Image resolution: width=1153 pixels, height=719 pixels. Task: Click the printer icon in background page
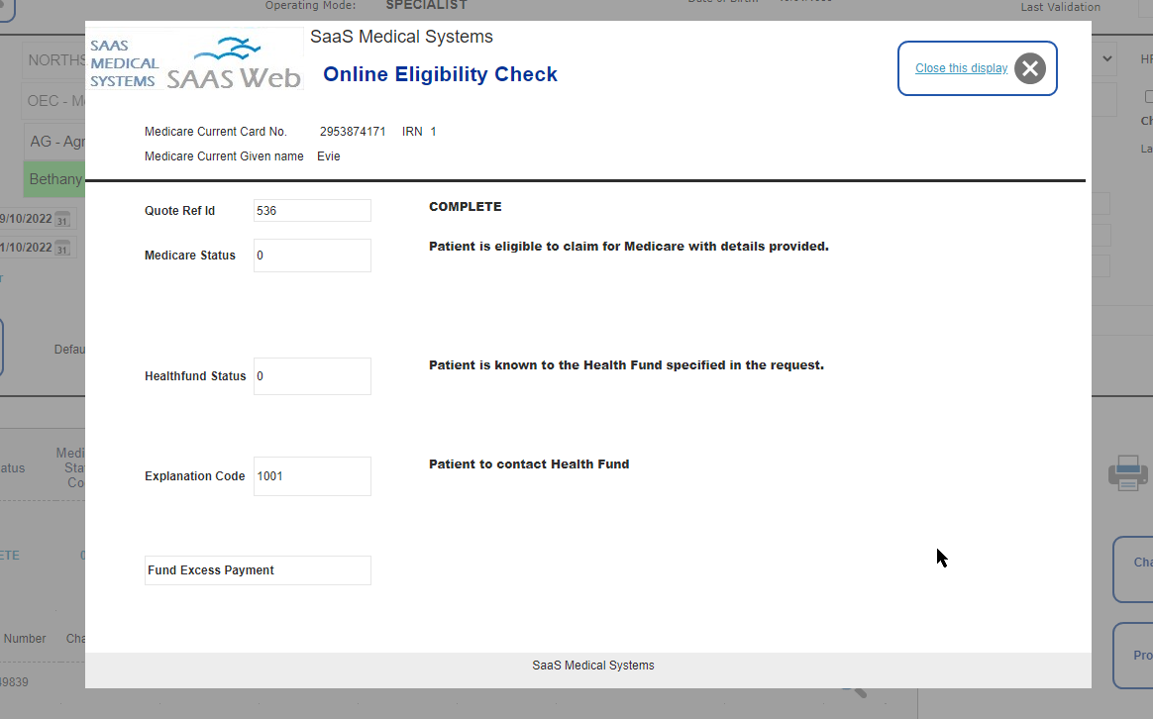click(1128, 472)
